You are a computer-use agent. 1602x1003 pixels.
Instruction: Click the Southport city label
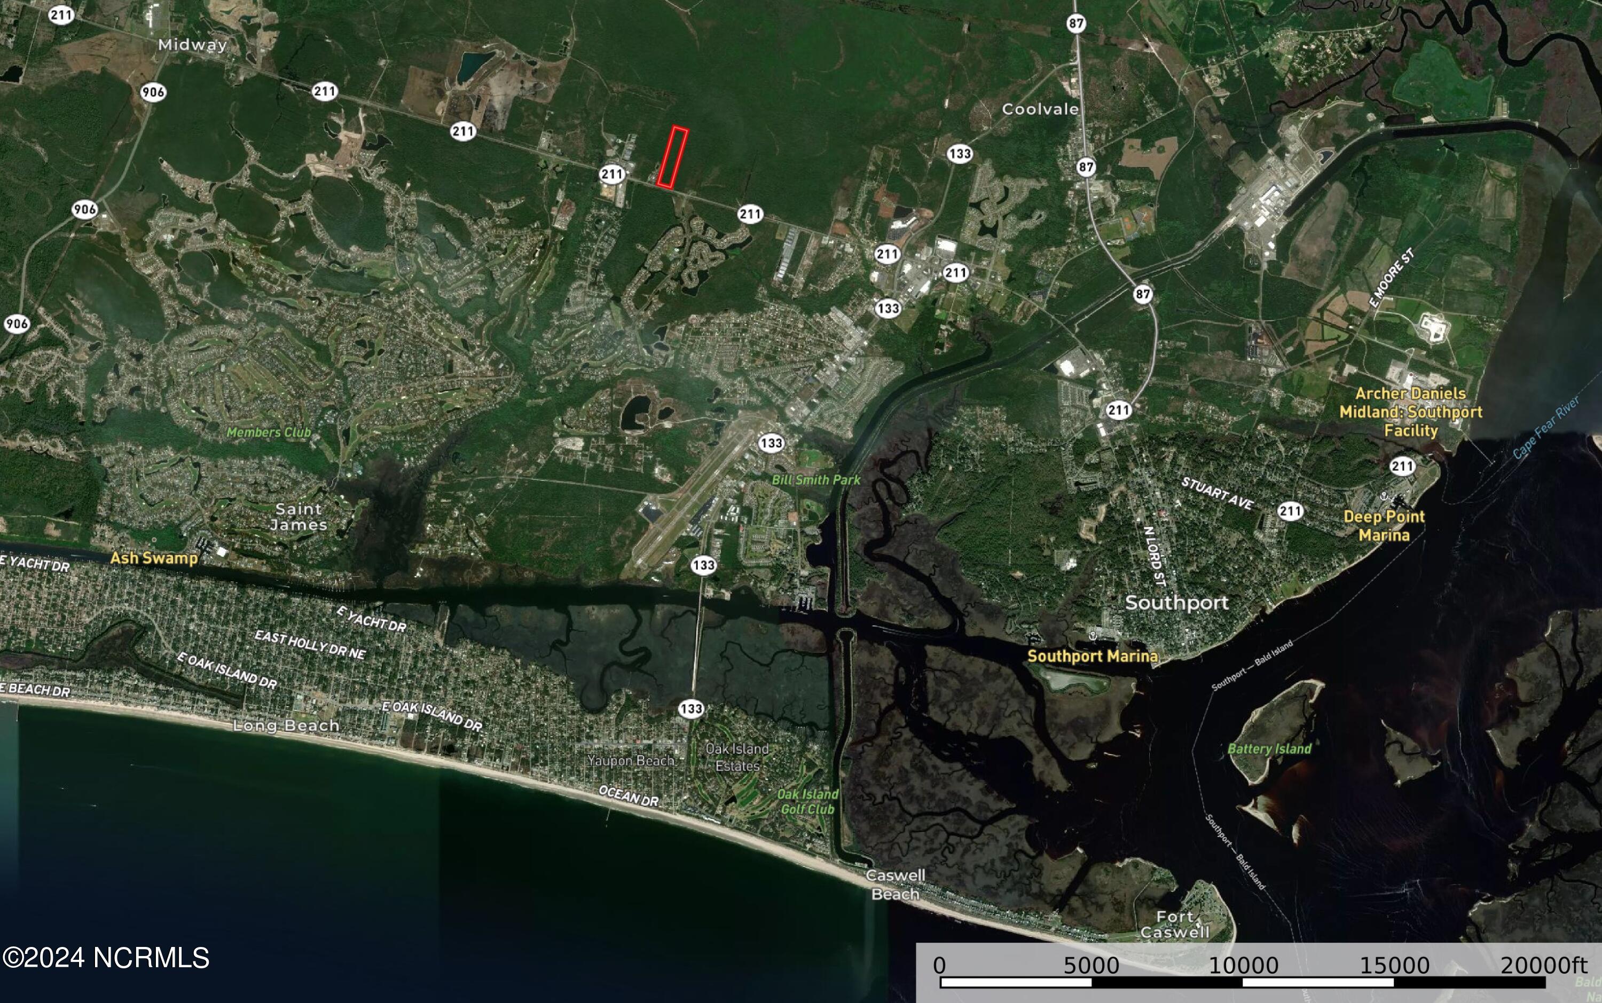1176,603
